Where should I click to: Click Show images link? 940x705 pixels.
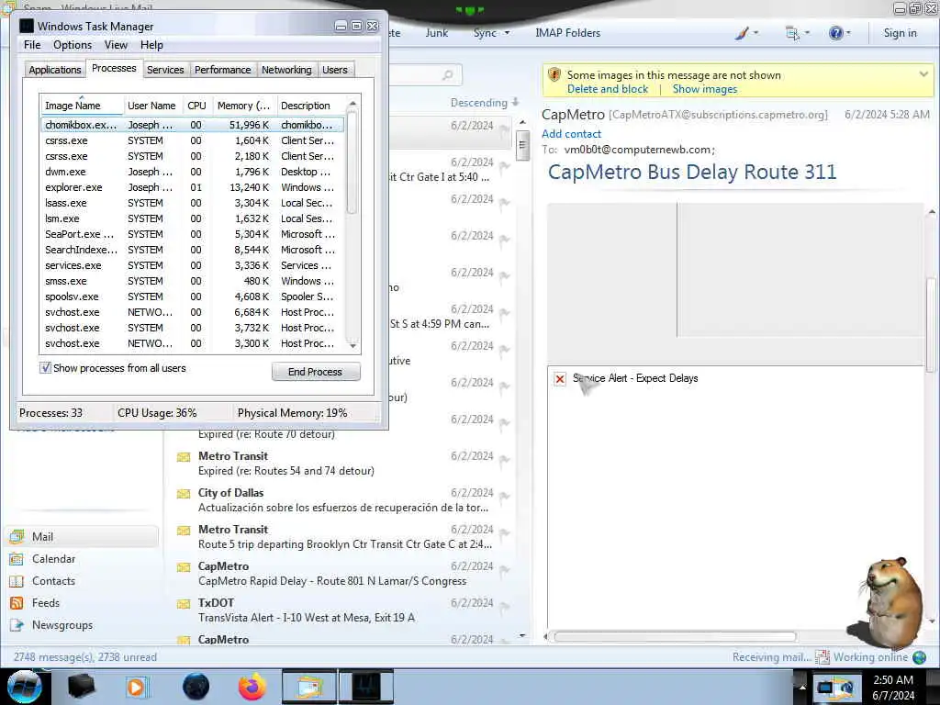705,89
